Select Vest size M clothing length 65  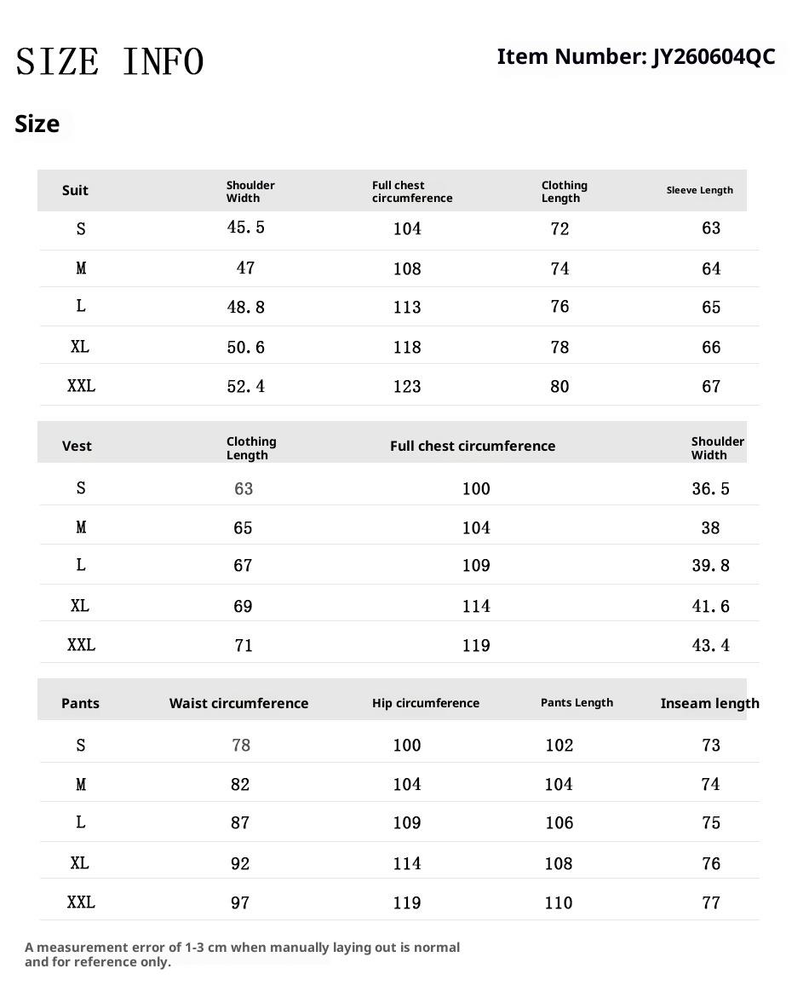[x=242, y=527]
